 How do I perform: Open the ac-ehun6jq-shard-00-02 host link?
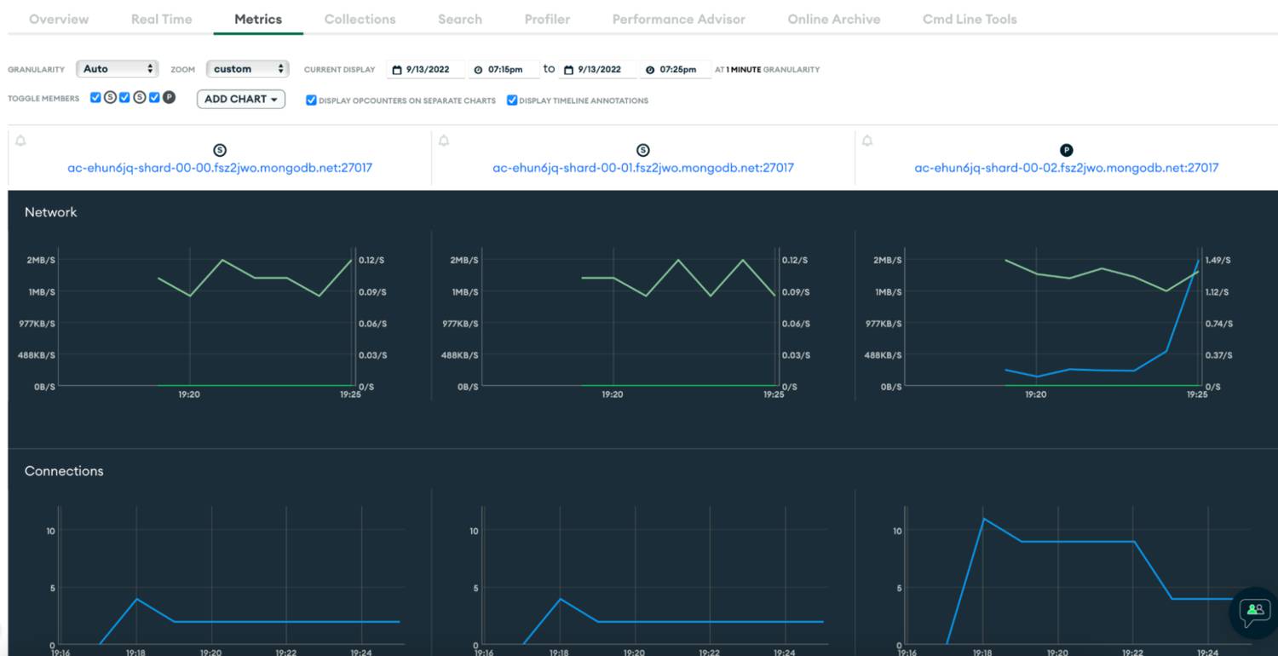tap(1067, 168)
